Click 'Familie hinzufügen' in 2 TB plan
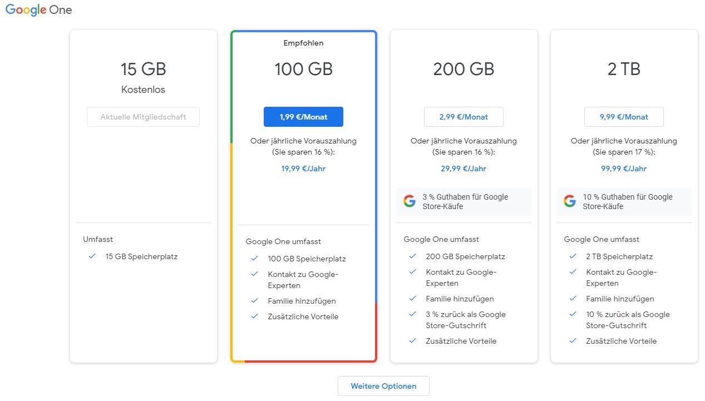 pos(620,299)
